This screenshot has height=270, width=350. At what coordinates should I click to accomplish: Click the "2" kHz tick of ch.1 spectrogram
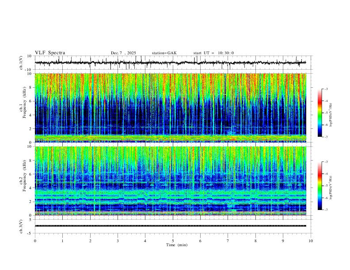(30, 128)
